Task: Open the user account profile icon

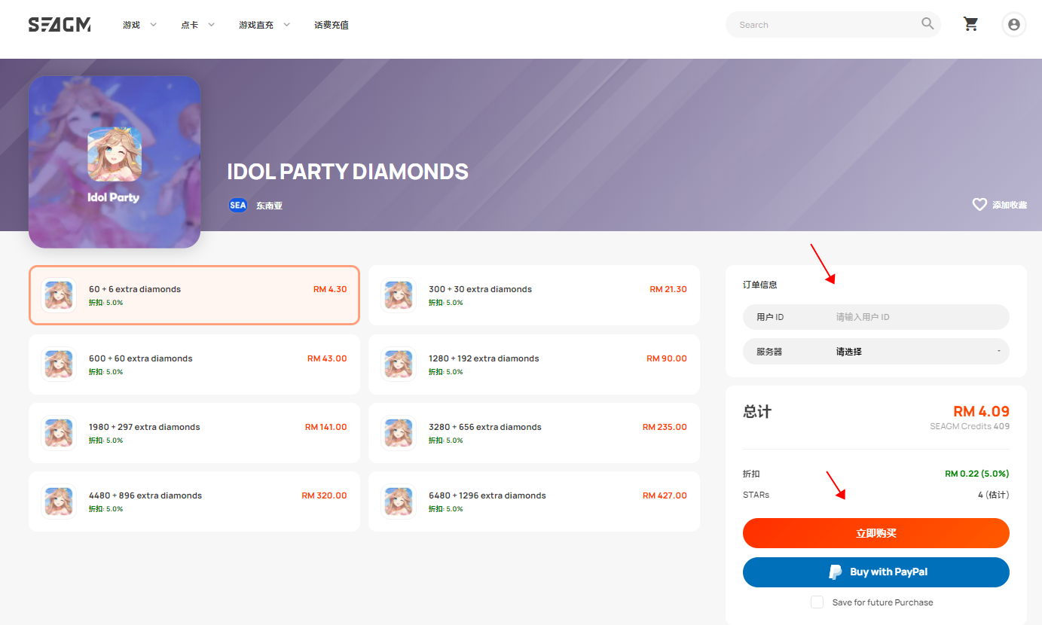Action: [1014, 25]
